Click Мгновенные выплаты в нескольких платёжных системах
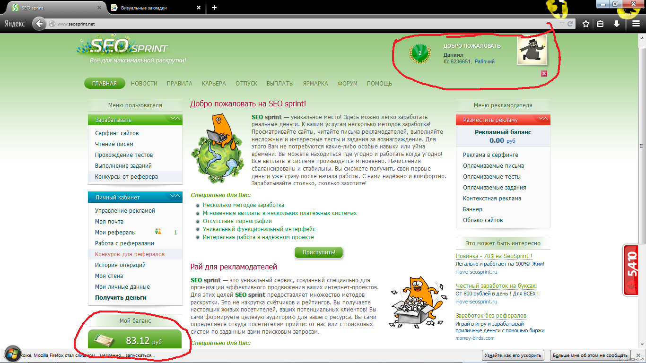The image size is (646, 363). tap(279, 213)
